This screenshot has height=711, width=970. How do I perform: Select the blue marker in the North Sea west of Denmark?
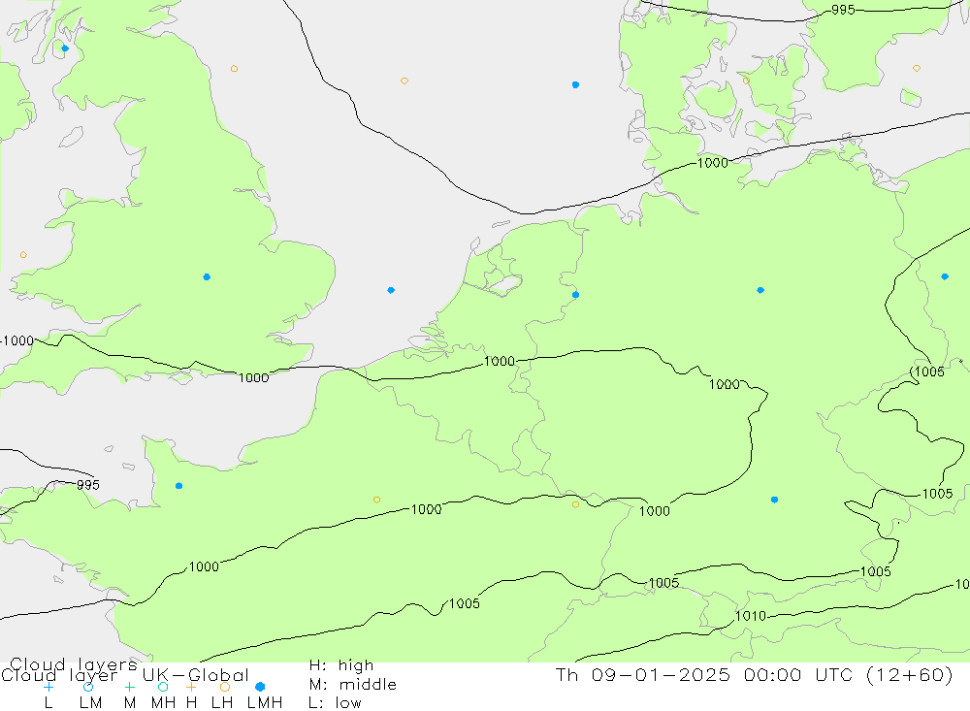(575, 84)
